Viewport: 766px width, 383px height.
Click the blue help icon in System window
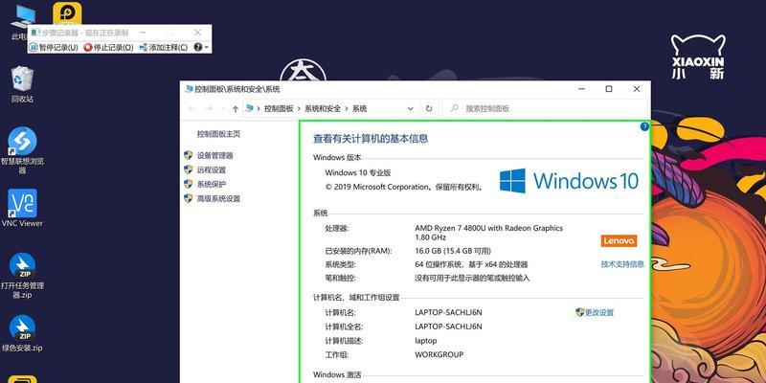(644, 126)
